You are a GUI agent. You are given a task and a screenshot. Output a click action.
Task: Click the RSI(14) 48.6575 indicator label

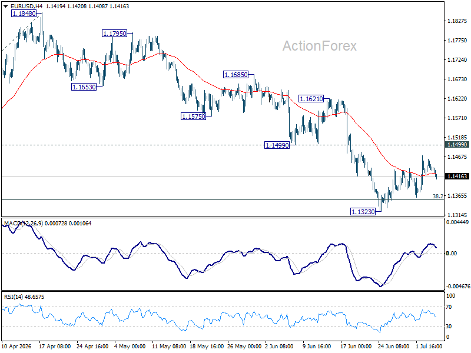click(x=24, y=297)
